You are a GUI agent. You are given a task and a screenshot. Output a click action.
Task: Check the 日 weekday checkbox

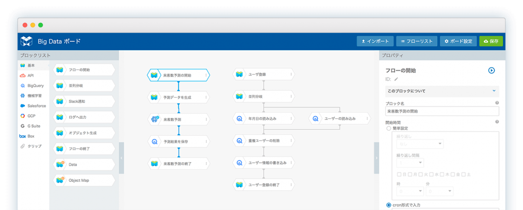pos(399,174)
